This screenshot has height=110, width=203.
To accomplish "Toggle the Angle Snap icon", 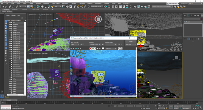I will coord(78,7).
